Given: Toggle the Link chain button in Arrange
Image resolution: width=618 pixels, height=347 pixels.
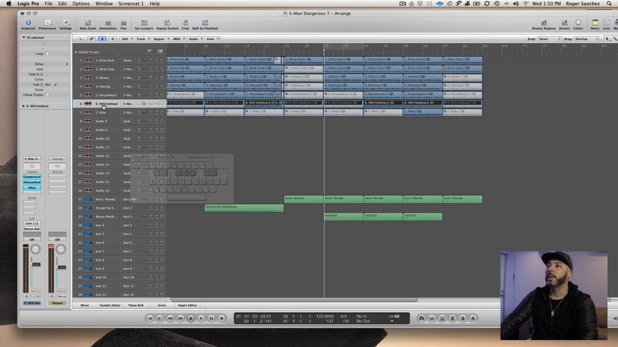Looking at the screenshot, I should 91,39.
